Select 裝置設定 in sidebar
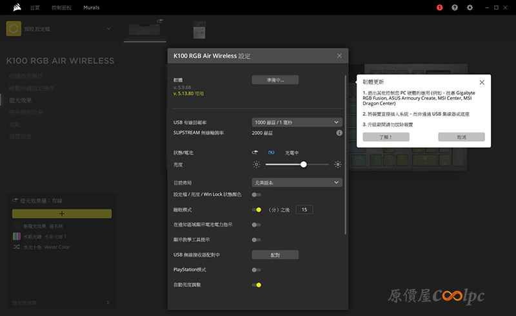 coord(21,136)
